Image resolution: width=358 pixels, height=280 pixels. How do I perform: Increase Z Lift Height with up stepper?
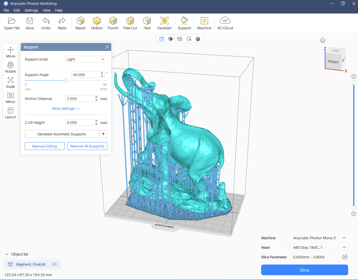click(x=96, y=121)
